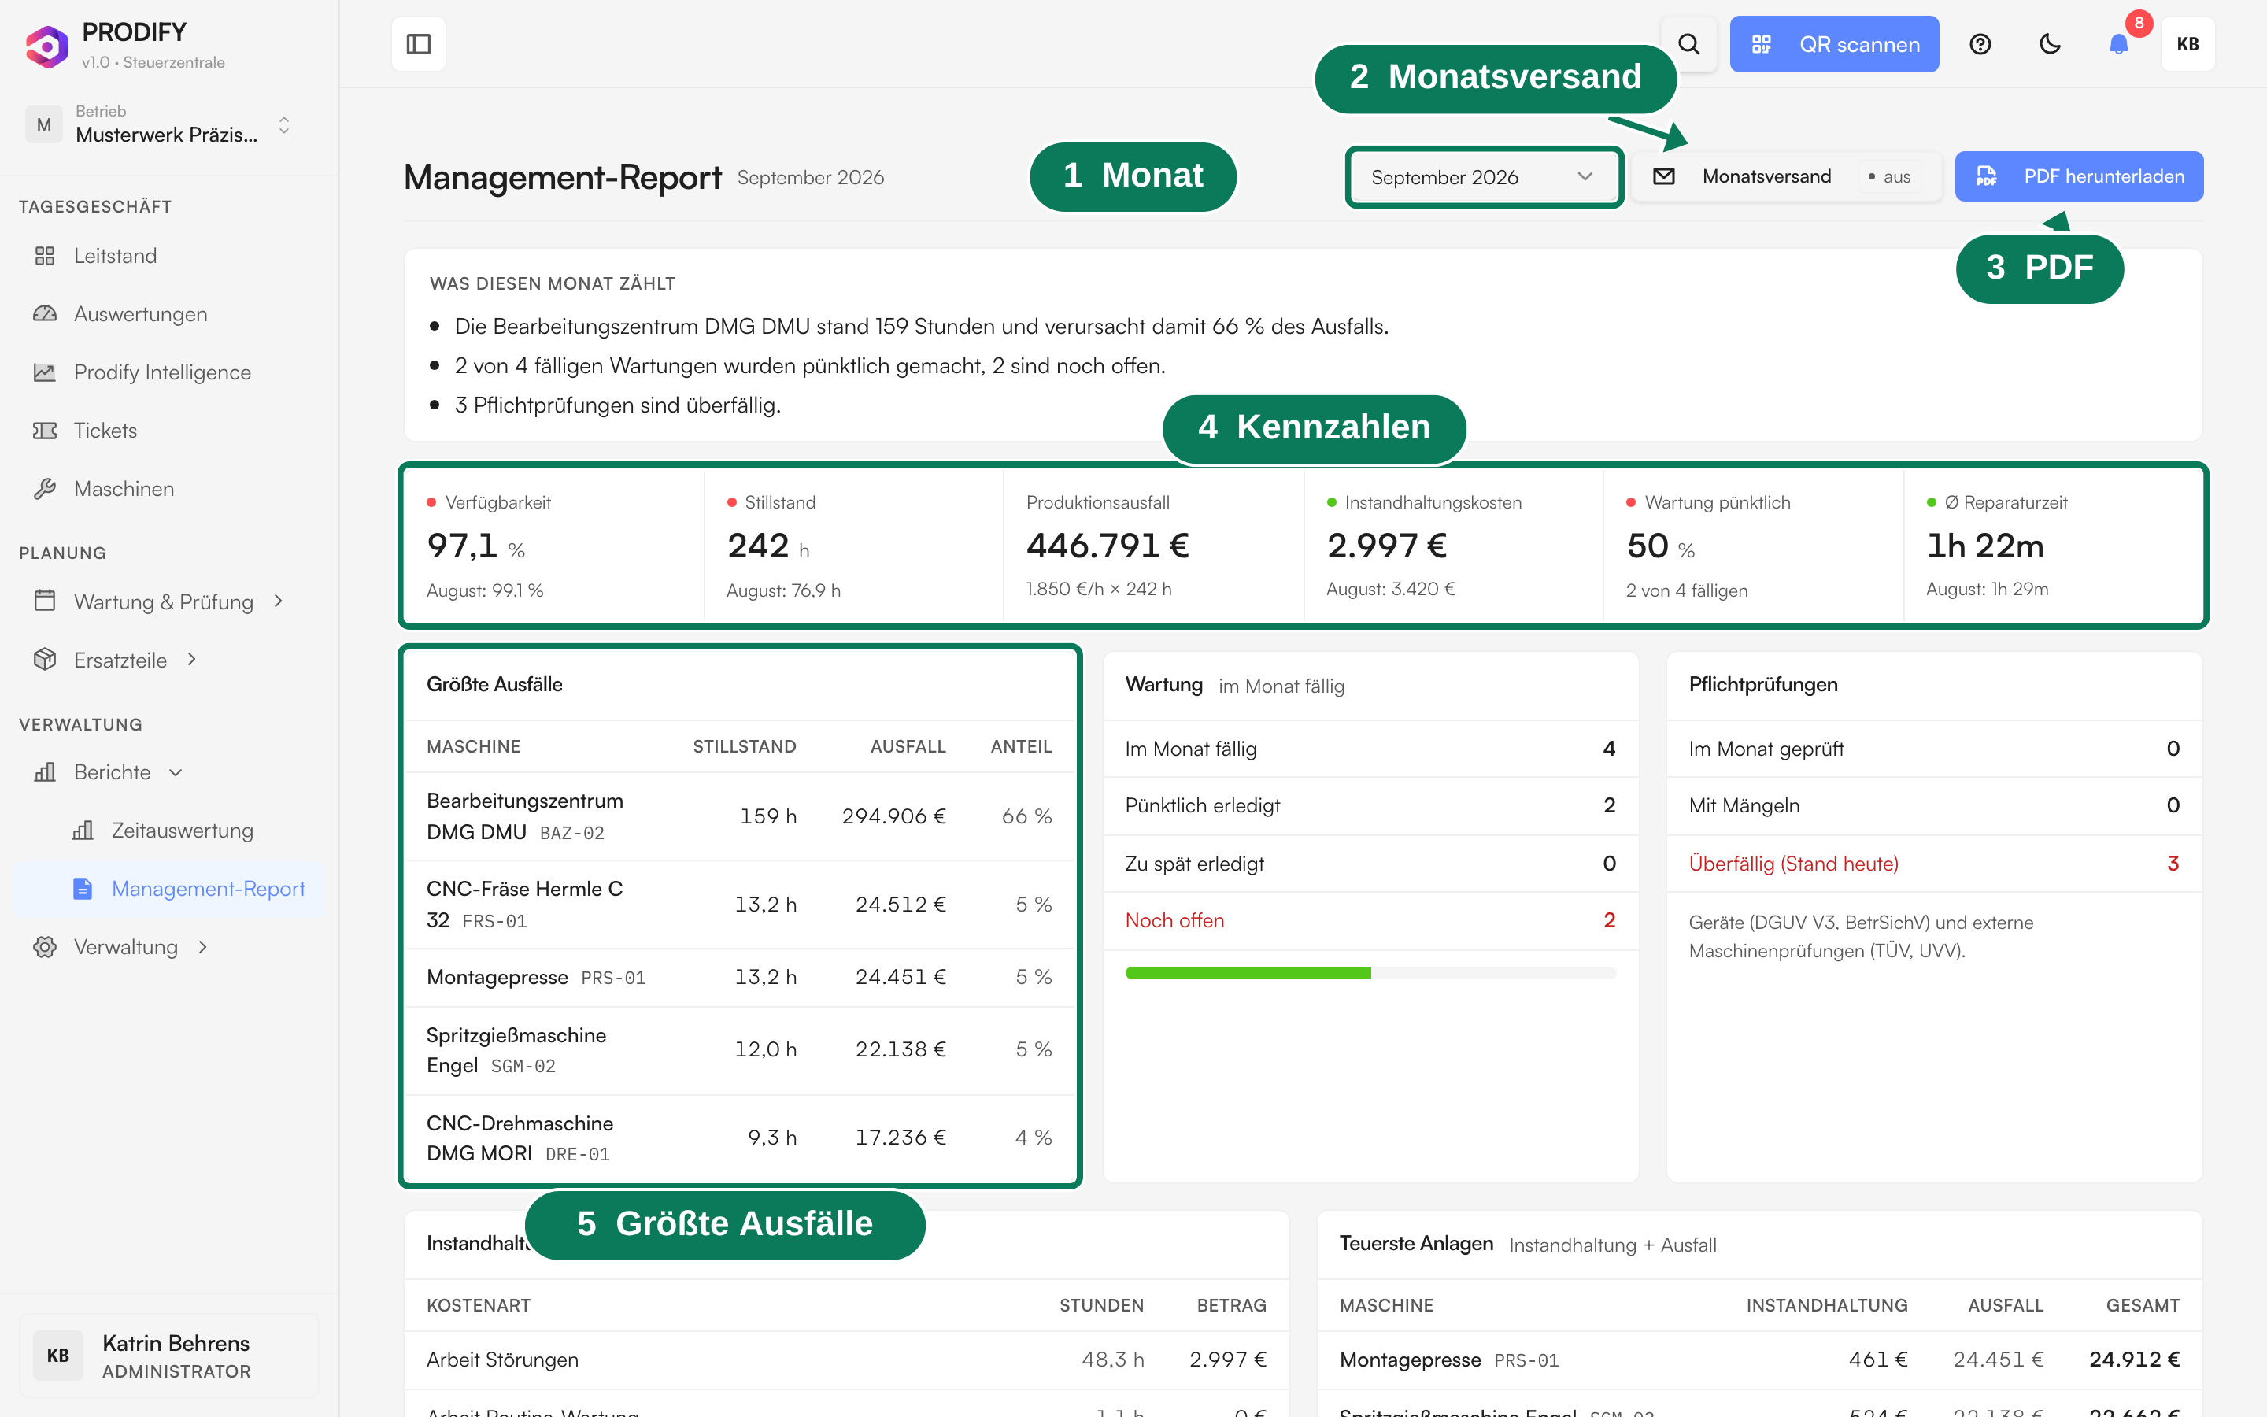Screen dimensions: 2267x1417
Task: Expand Wartung & Prüfung chevron
Action: 278,601
